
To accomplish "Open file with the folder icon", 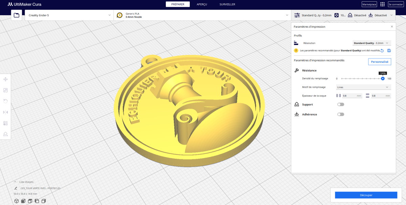I will (x=17, y=15).
